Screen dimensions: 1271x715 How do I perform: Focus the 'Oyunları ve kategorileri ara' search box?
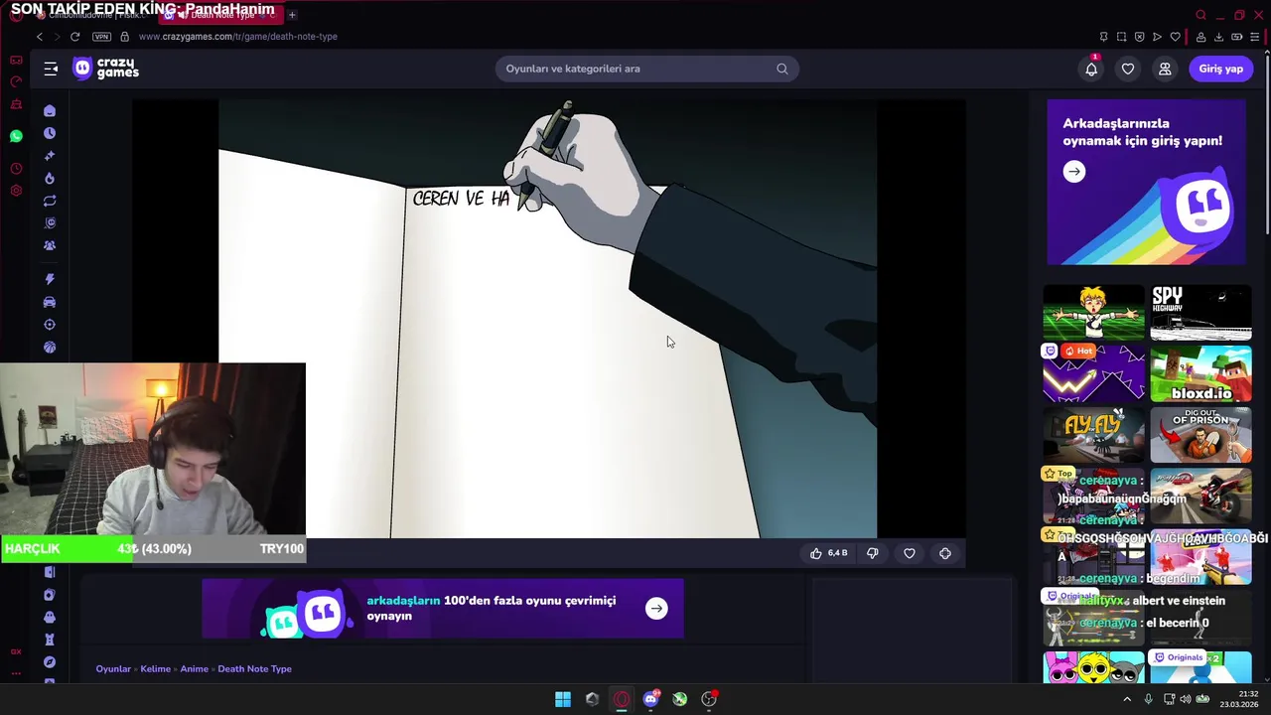(x=646, y=69)
